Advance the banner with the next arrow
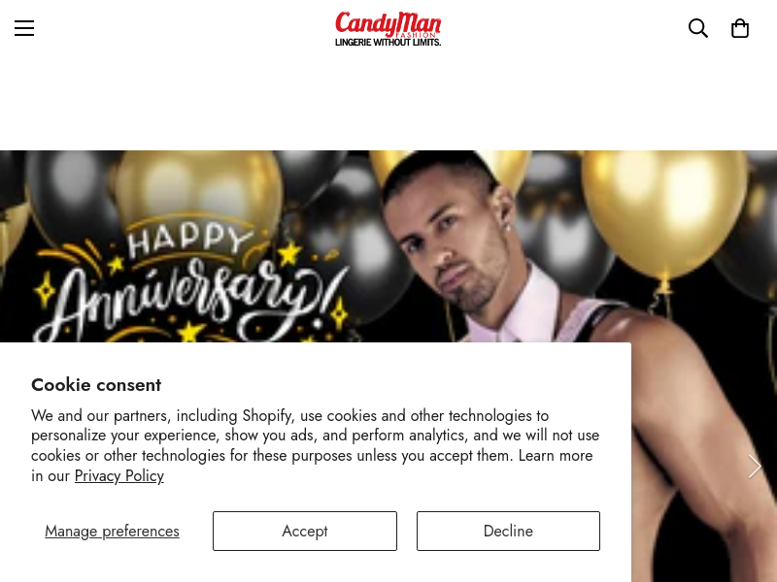777x582 pixels. click(755, 467)
